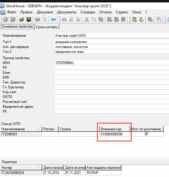Viewport: 169px width, 177px height.
Task: Open the Отчеты menu
Action: (x=105, y=12)
